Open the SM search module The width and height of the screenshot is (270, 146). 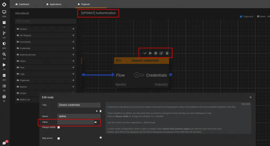pyautogui.click(x=4, y=56)
